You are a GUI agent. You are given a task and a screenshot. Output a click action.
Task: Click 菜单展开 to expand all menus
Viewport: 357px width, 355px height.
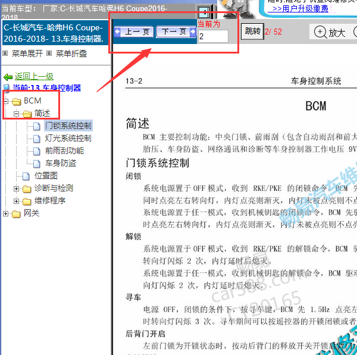[27, 54]
